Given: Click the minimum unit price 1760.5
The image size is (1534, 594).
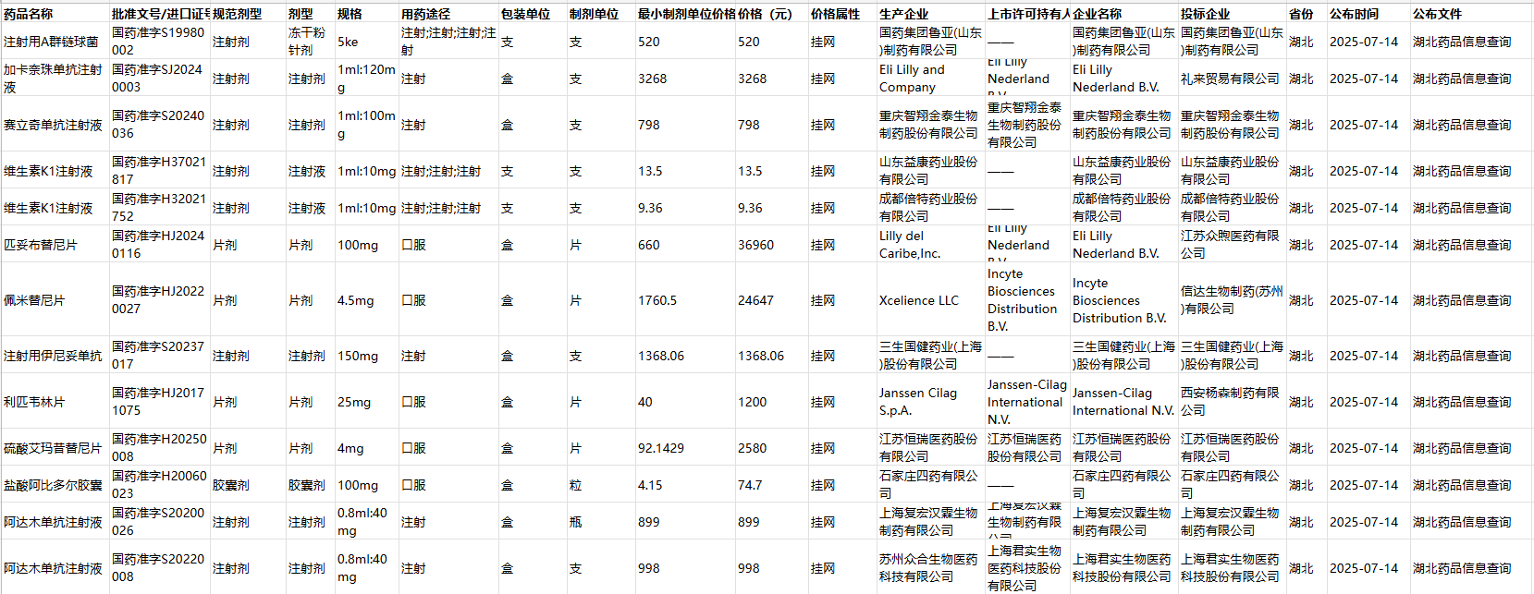Looking at the screenshot, I should (x=686, y=300).
